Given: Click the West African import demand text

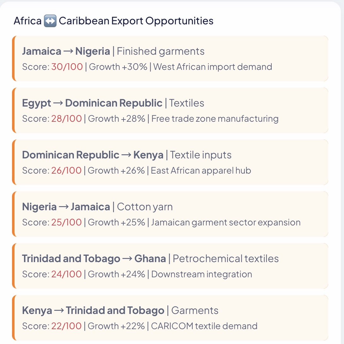Looking at the screenshot, I should [213, 67].
